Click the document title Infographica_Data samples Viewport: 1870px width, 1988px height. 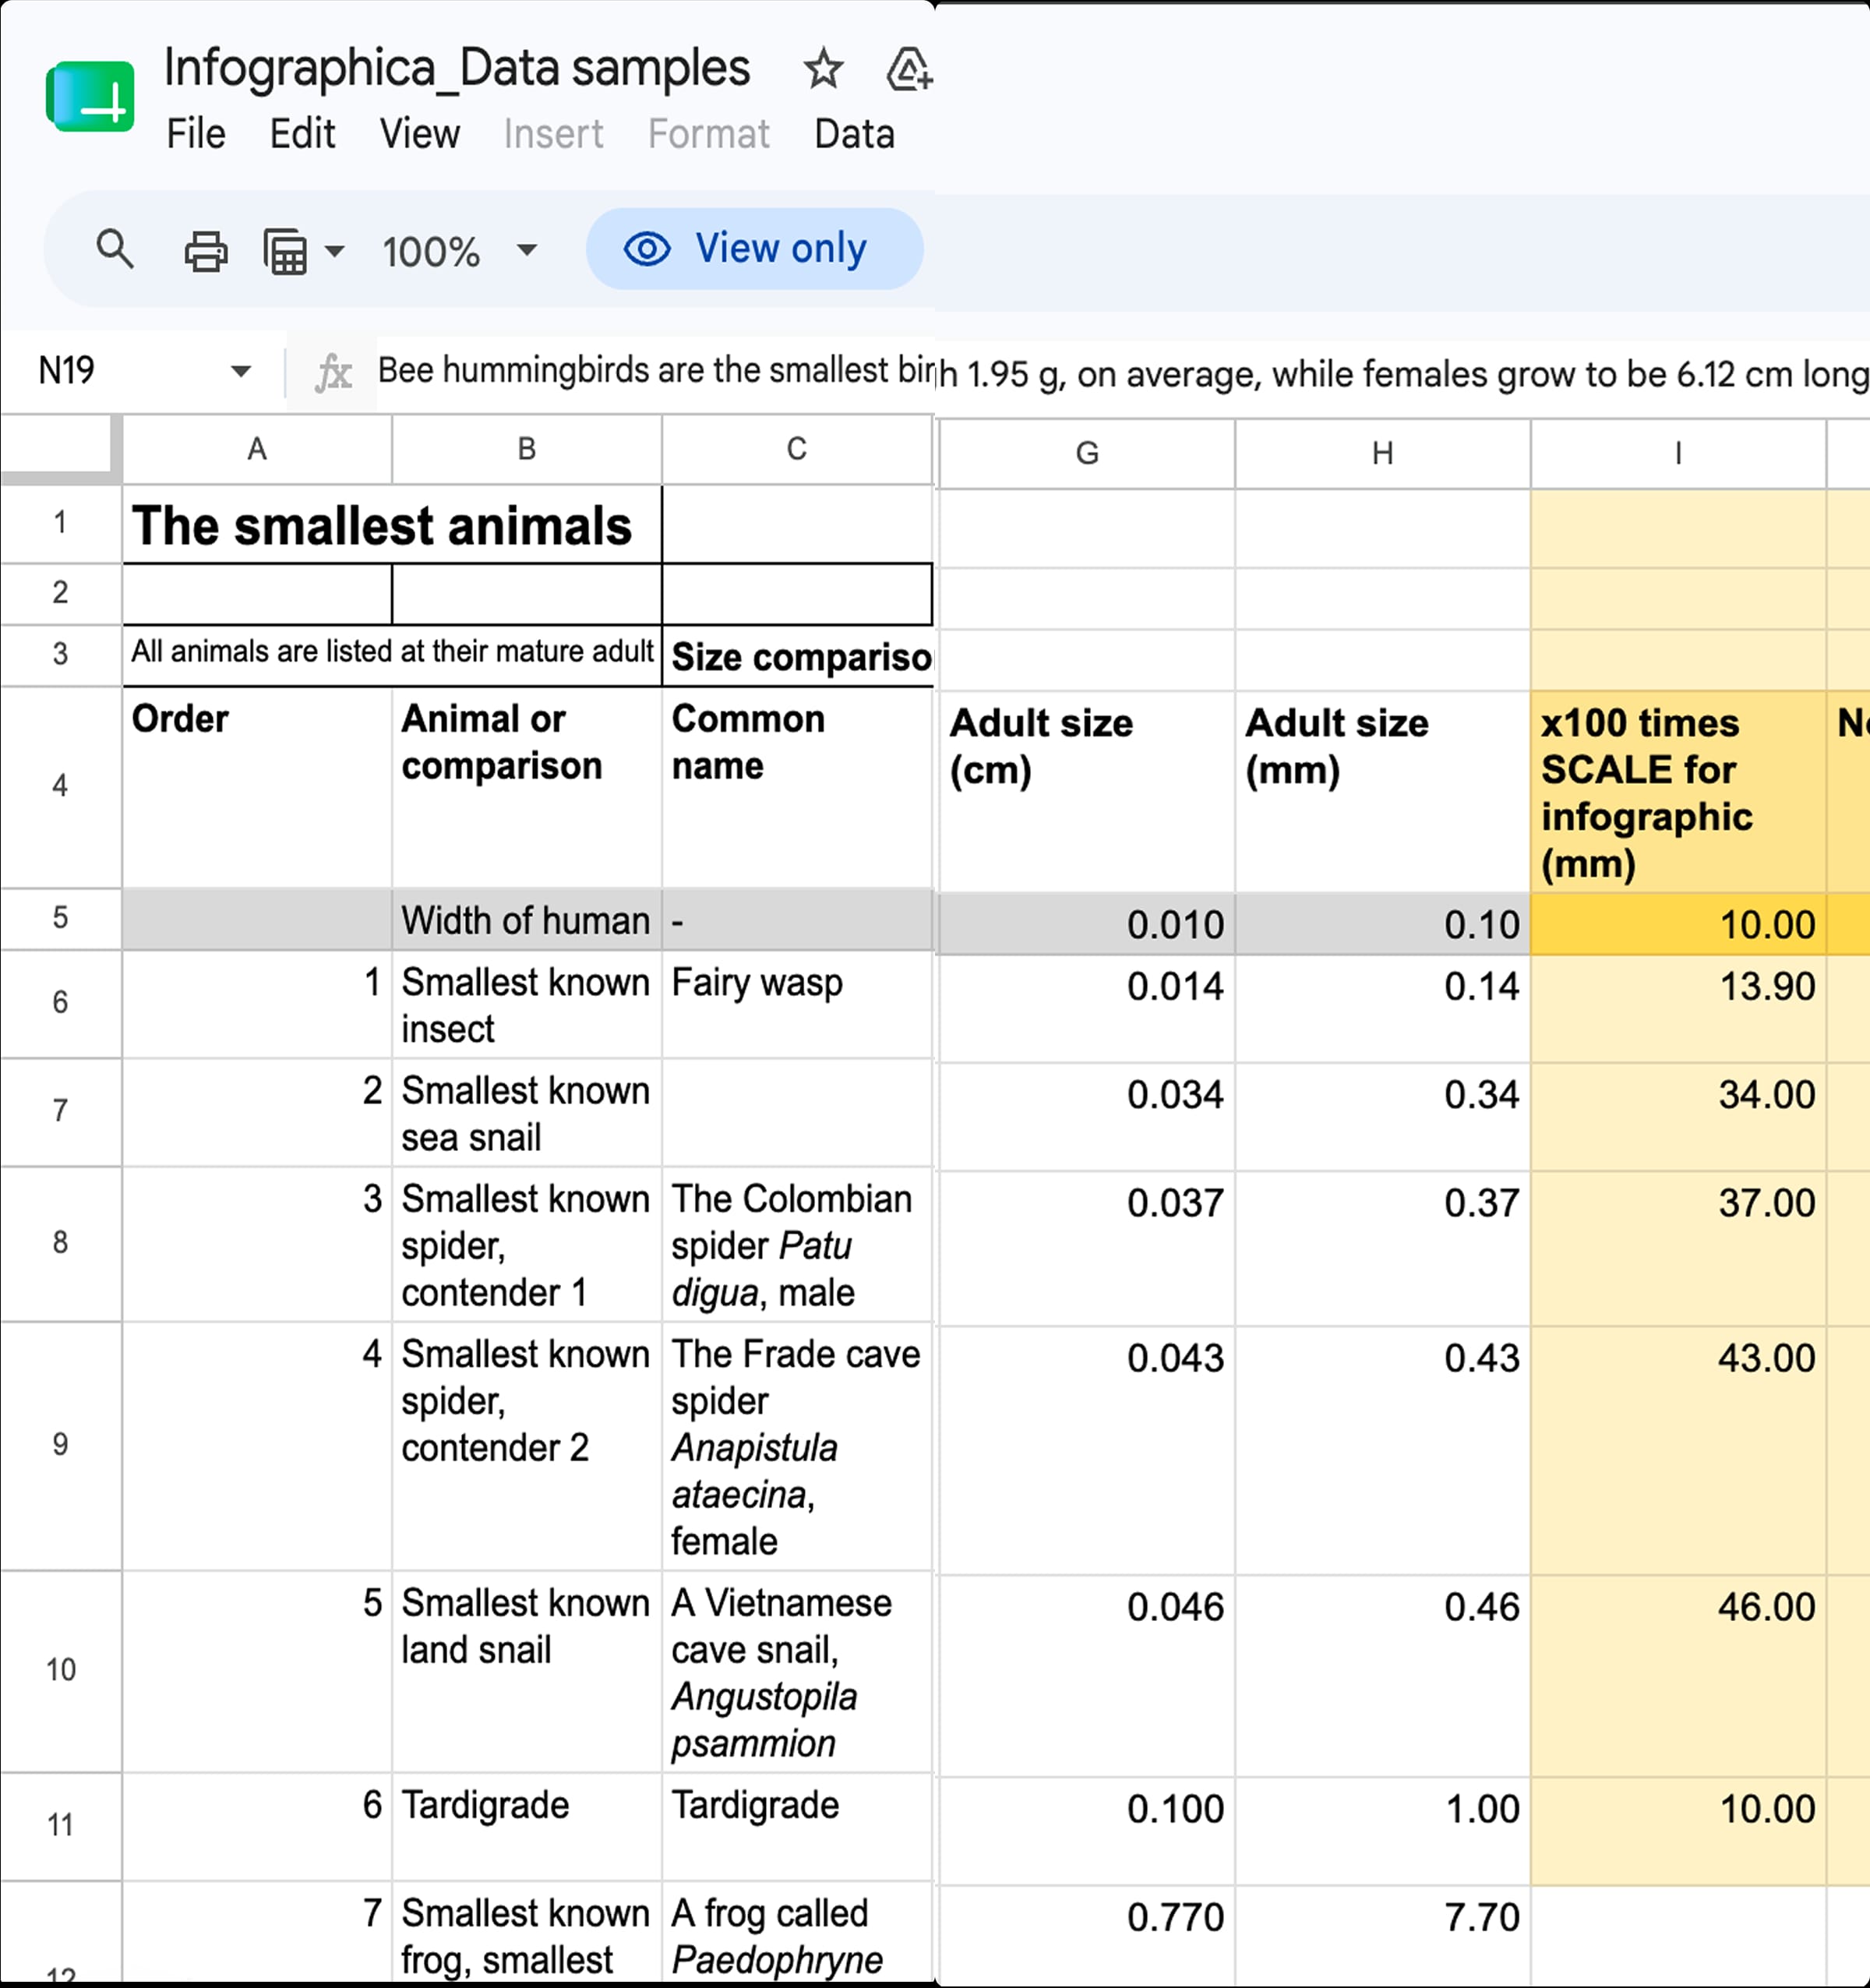[457, 68]
